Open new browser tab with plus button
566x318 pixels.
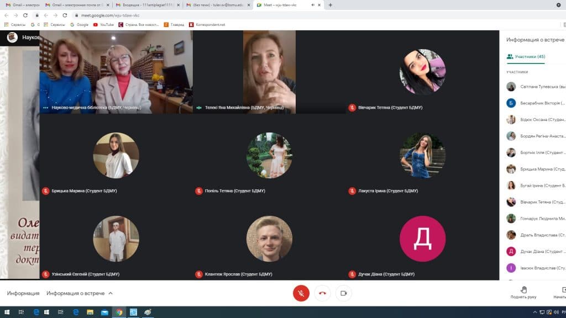point(331,5)
